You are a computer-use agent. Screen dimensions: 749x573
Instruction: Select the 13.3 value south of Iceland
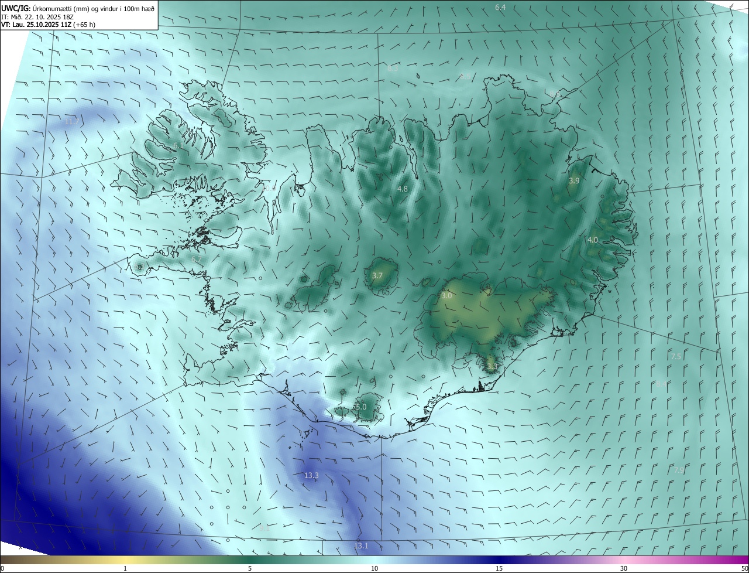pos(311,475)
